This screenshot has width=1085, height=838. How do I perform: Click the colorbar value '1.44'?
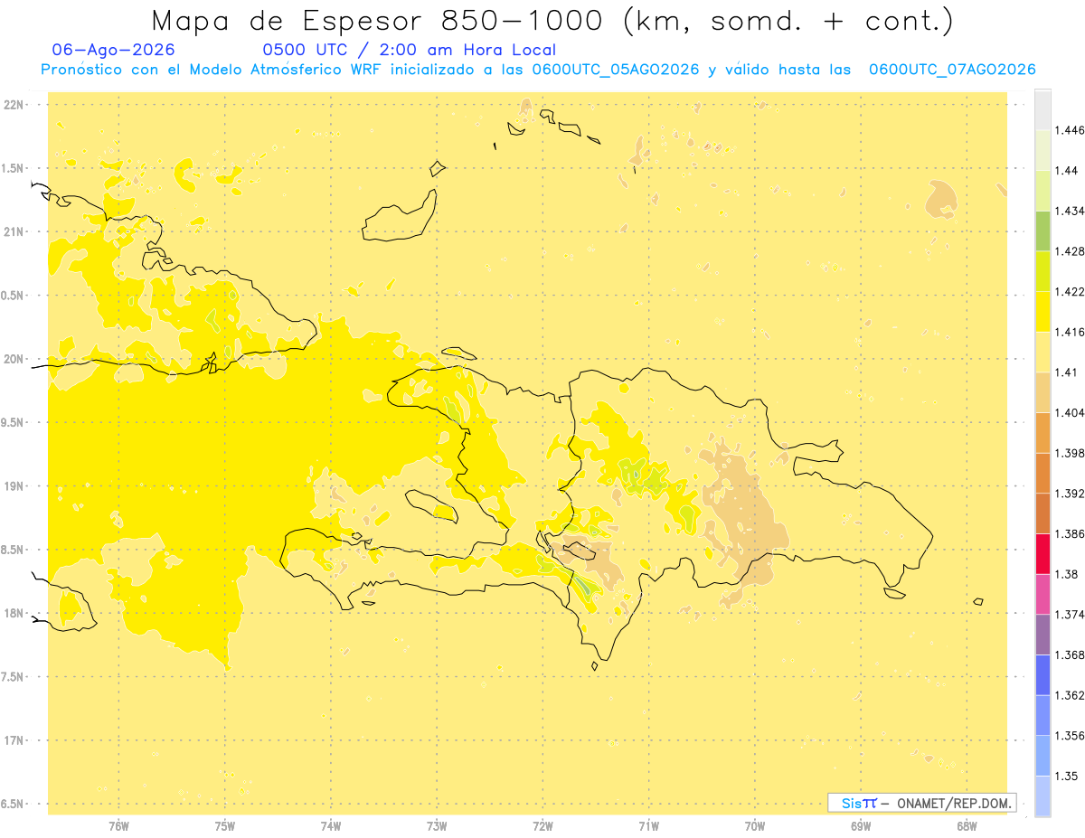click(x=1066, y=171)
